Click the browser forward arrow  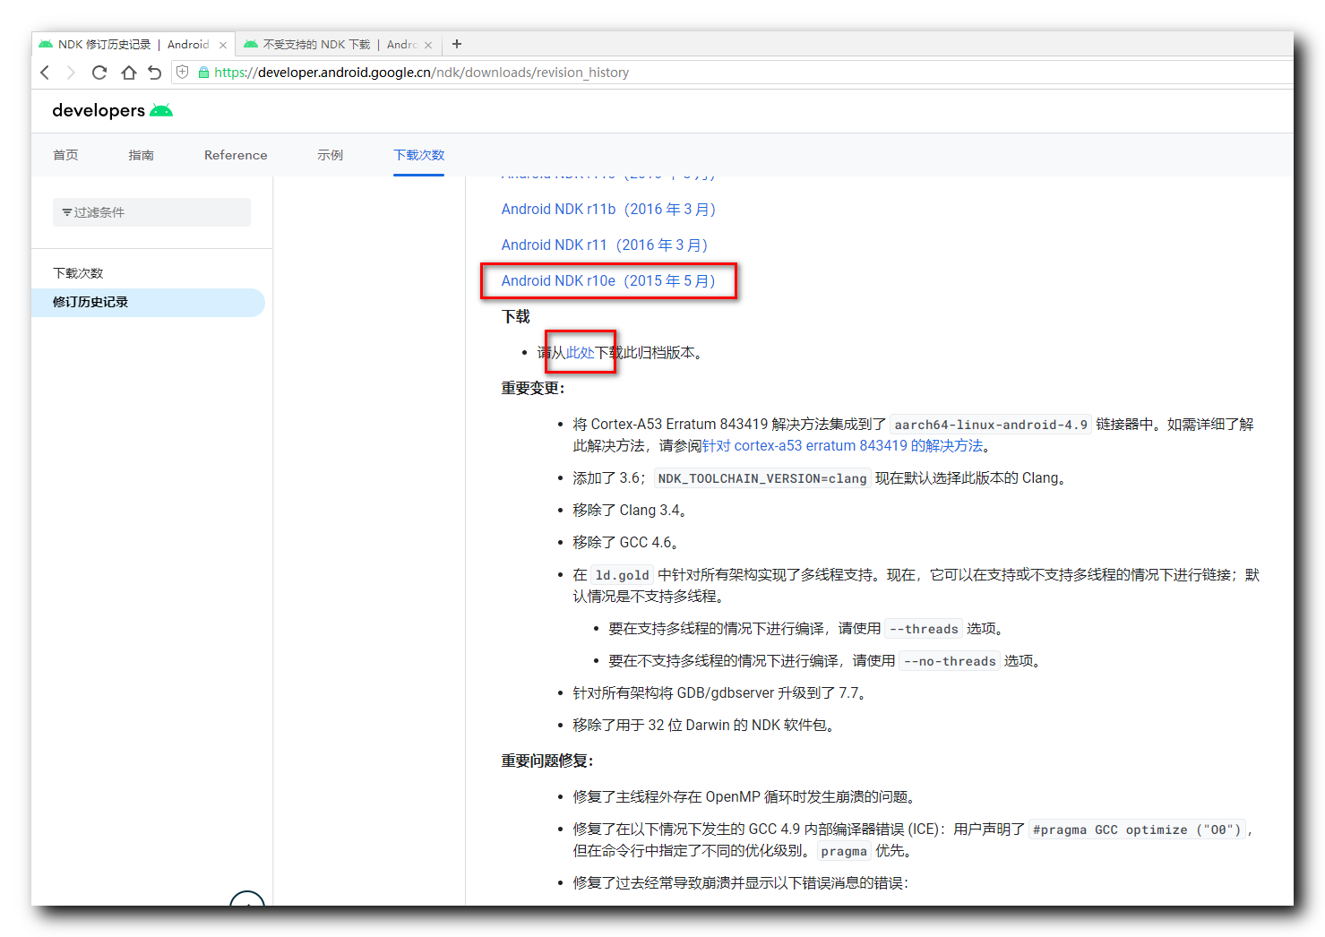pos(71,73)
